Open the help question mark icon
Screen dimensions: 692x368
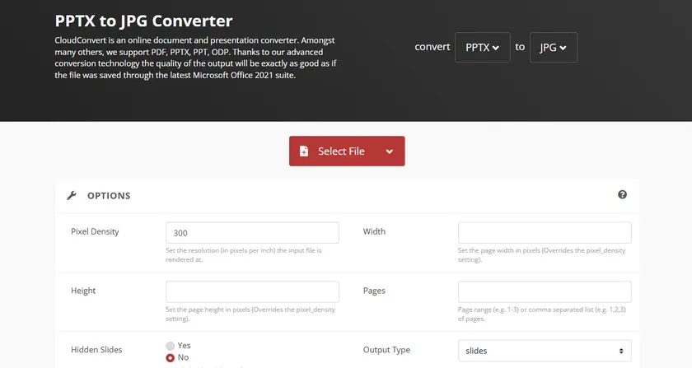[x=622, y=195]
